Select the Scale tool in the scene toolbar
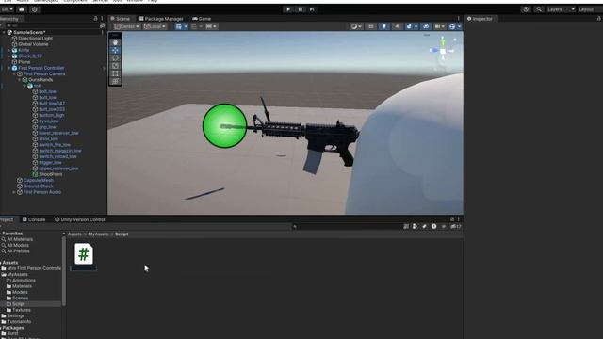Image resolution: width=603 pixels, height=339 pixels. (x=115, y=66)
